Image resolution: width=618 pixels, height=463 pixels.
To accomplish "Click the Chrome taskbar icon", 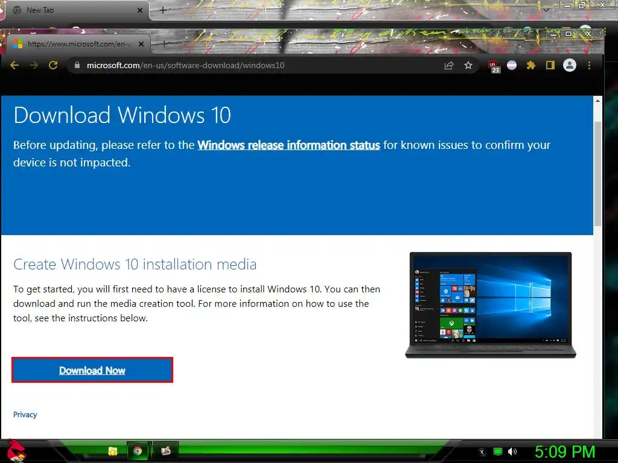I will (x=138, y=451).
